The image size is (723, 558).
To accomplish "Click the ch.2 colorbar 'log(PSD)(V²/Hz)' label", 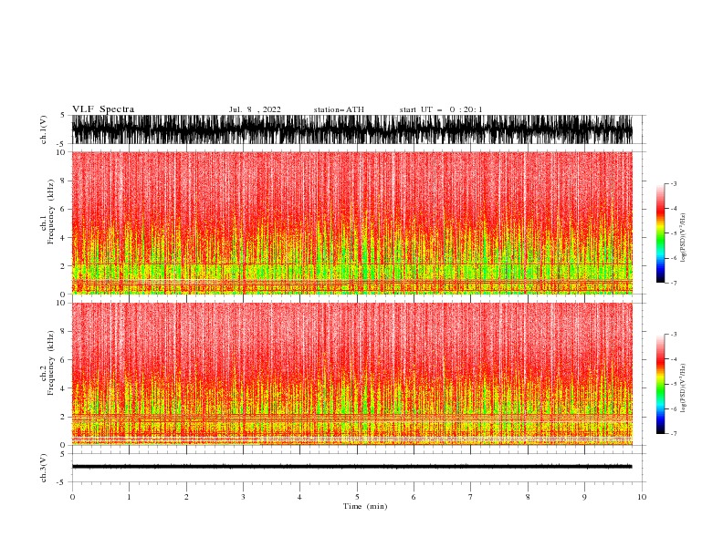I will [684, 387].
